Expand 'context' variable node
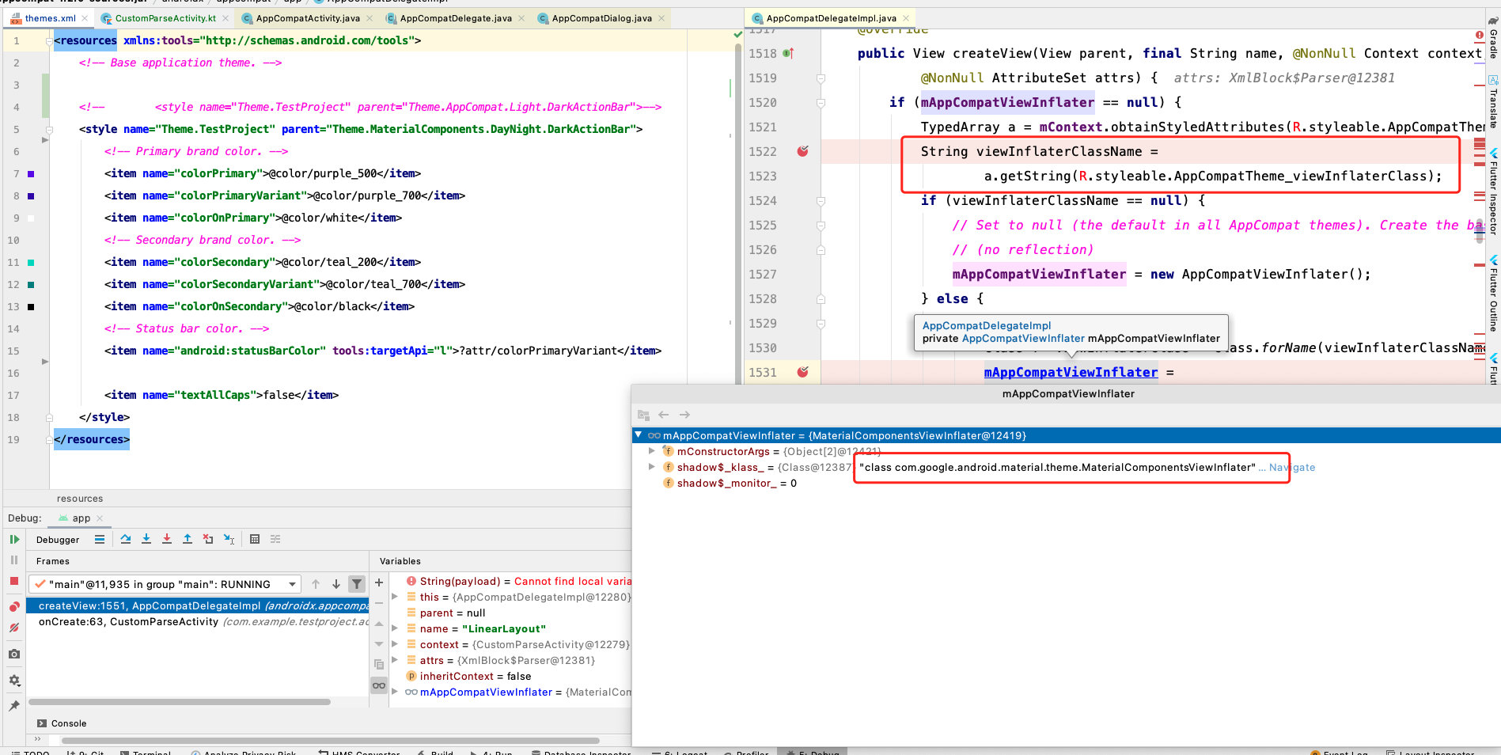 coord(395,644)
